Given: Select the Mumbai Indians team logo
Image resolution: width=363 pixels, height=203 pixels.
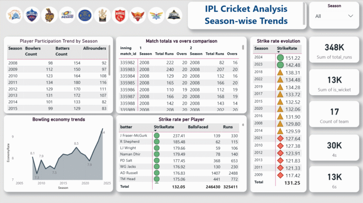Looking at the screenshot, I should coord(67,15).
